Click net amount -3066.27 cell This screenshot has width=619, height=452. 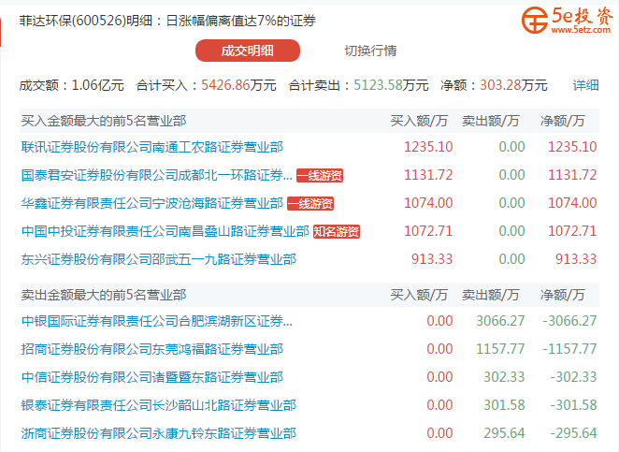569,321
